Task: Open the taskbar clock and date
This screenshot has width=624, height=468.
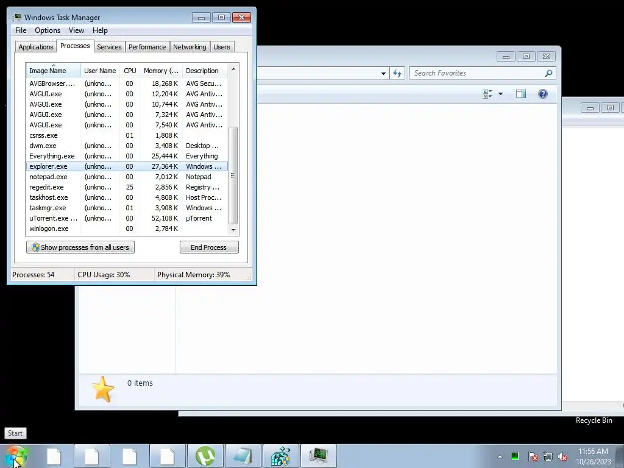Action: tap(593, 456)
